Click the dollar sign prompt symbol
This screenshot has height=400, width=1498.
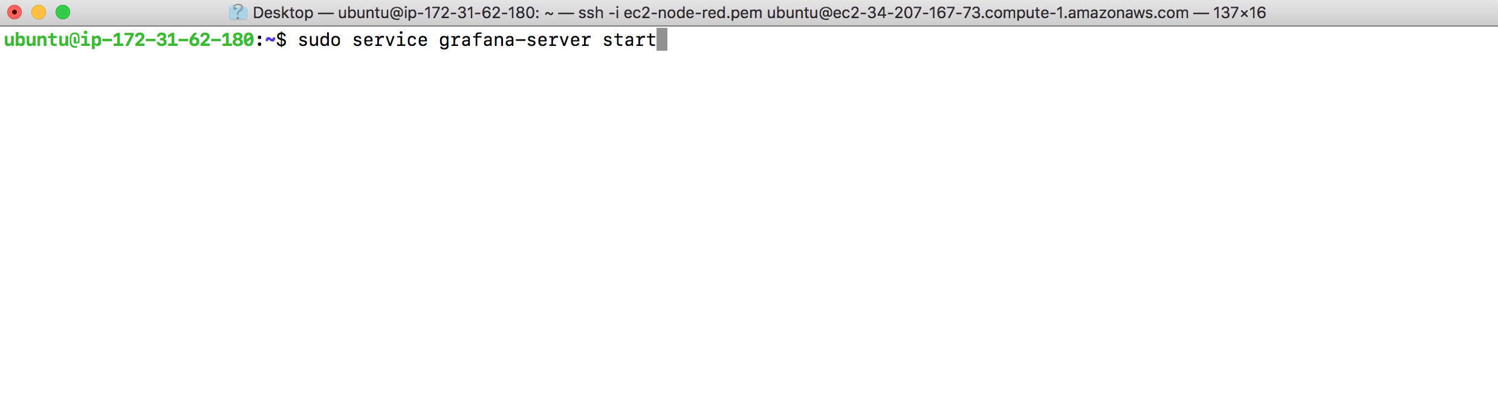coord(281,40)
